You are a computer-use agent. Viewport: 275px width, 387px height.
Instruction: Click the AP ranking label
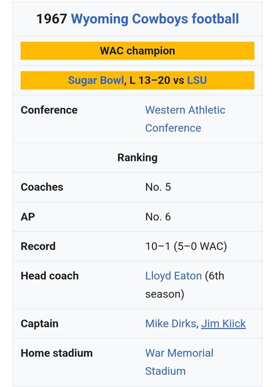click(x=28, y=217)
